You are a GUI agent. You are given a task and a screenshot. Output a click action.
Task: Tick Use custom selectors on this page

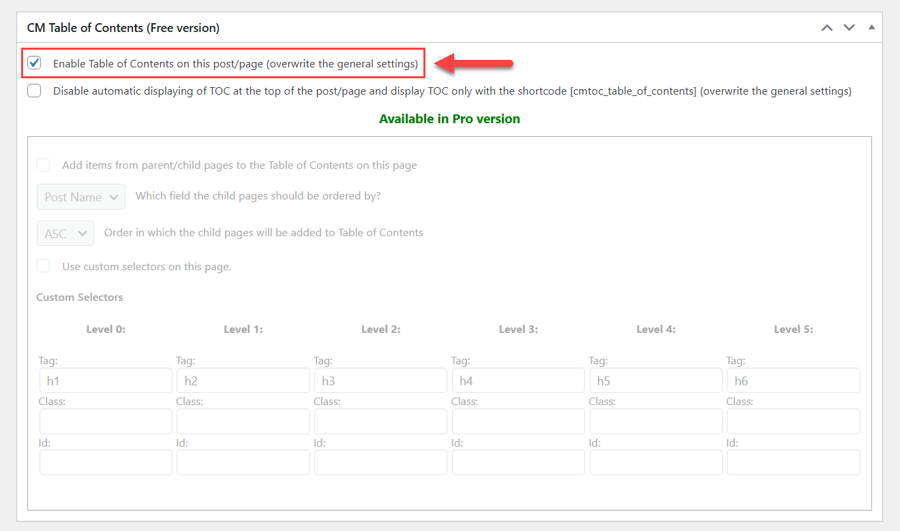(x=43, y=266)
